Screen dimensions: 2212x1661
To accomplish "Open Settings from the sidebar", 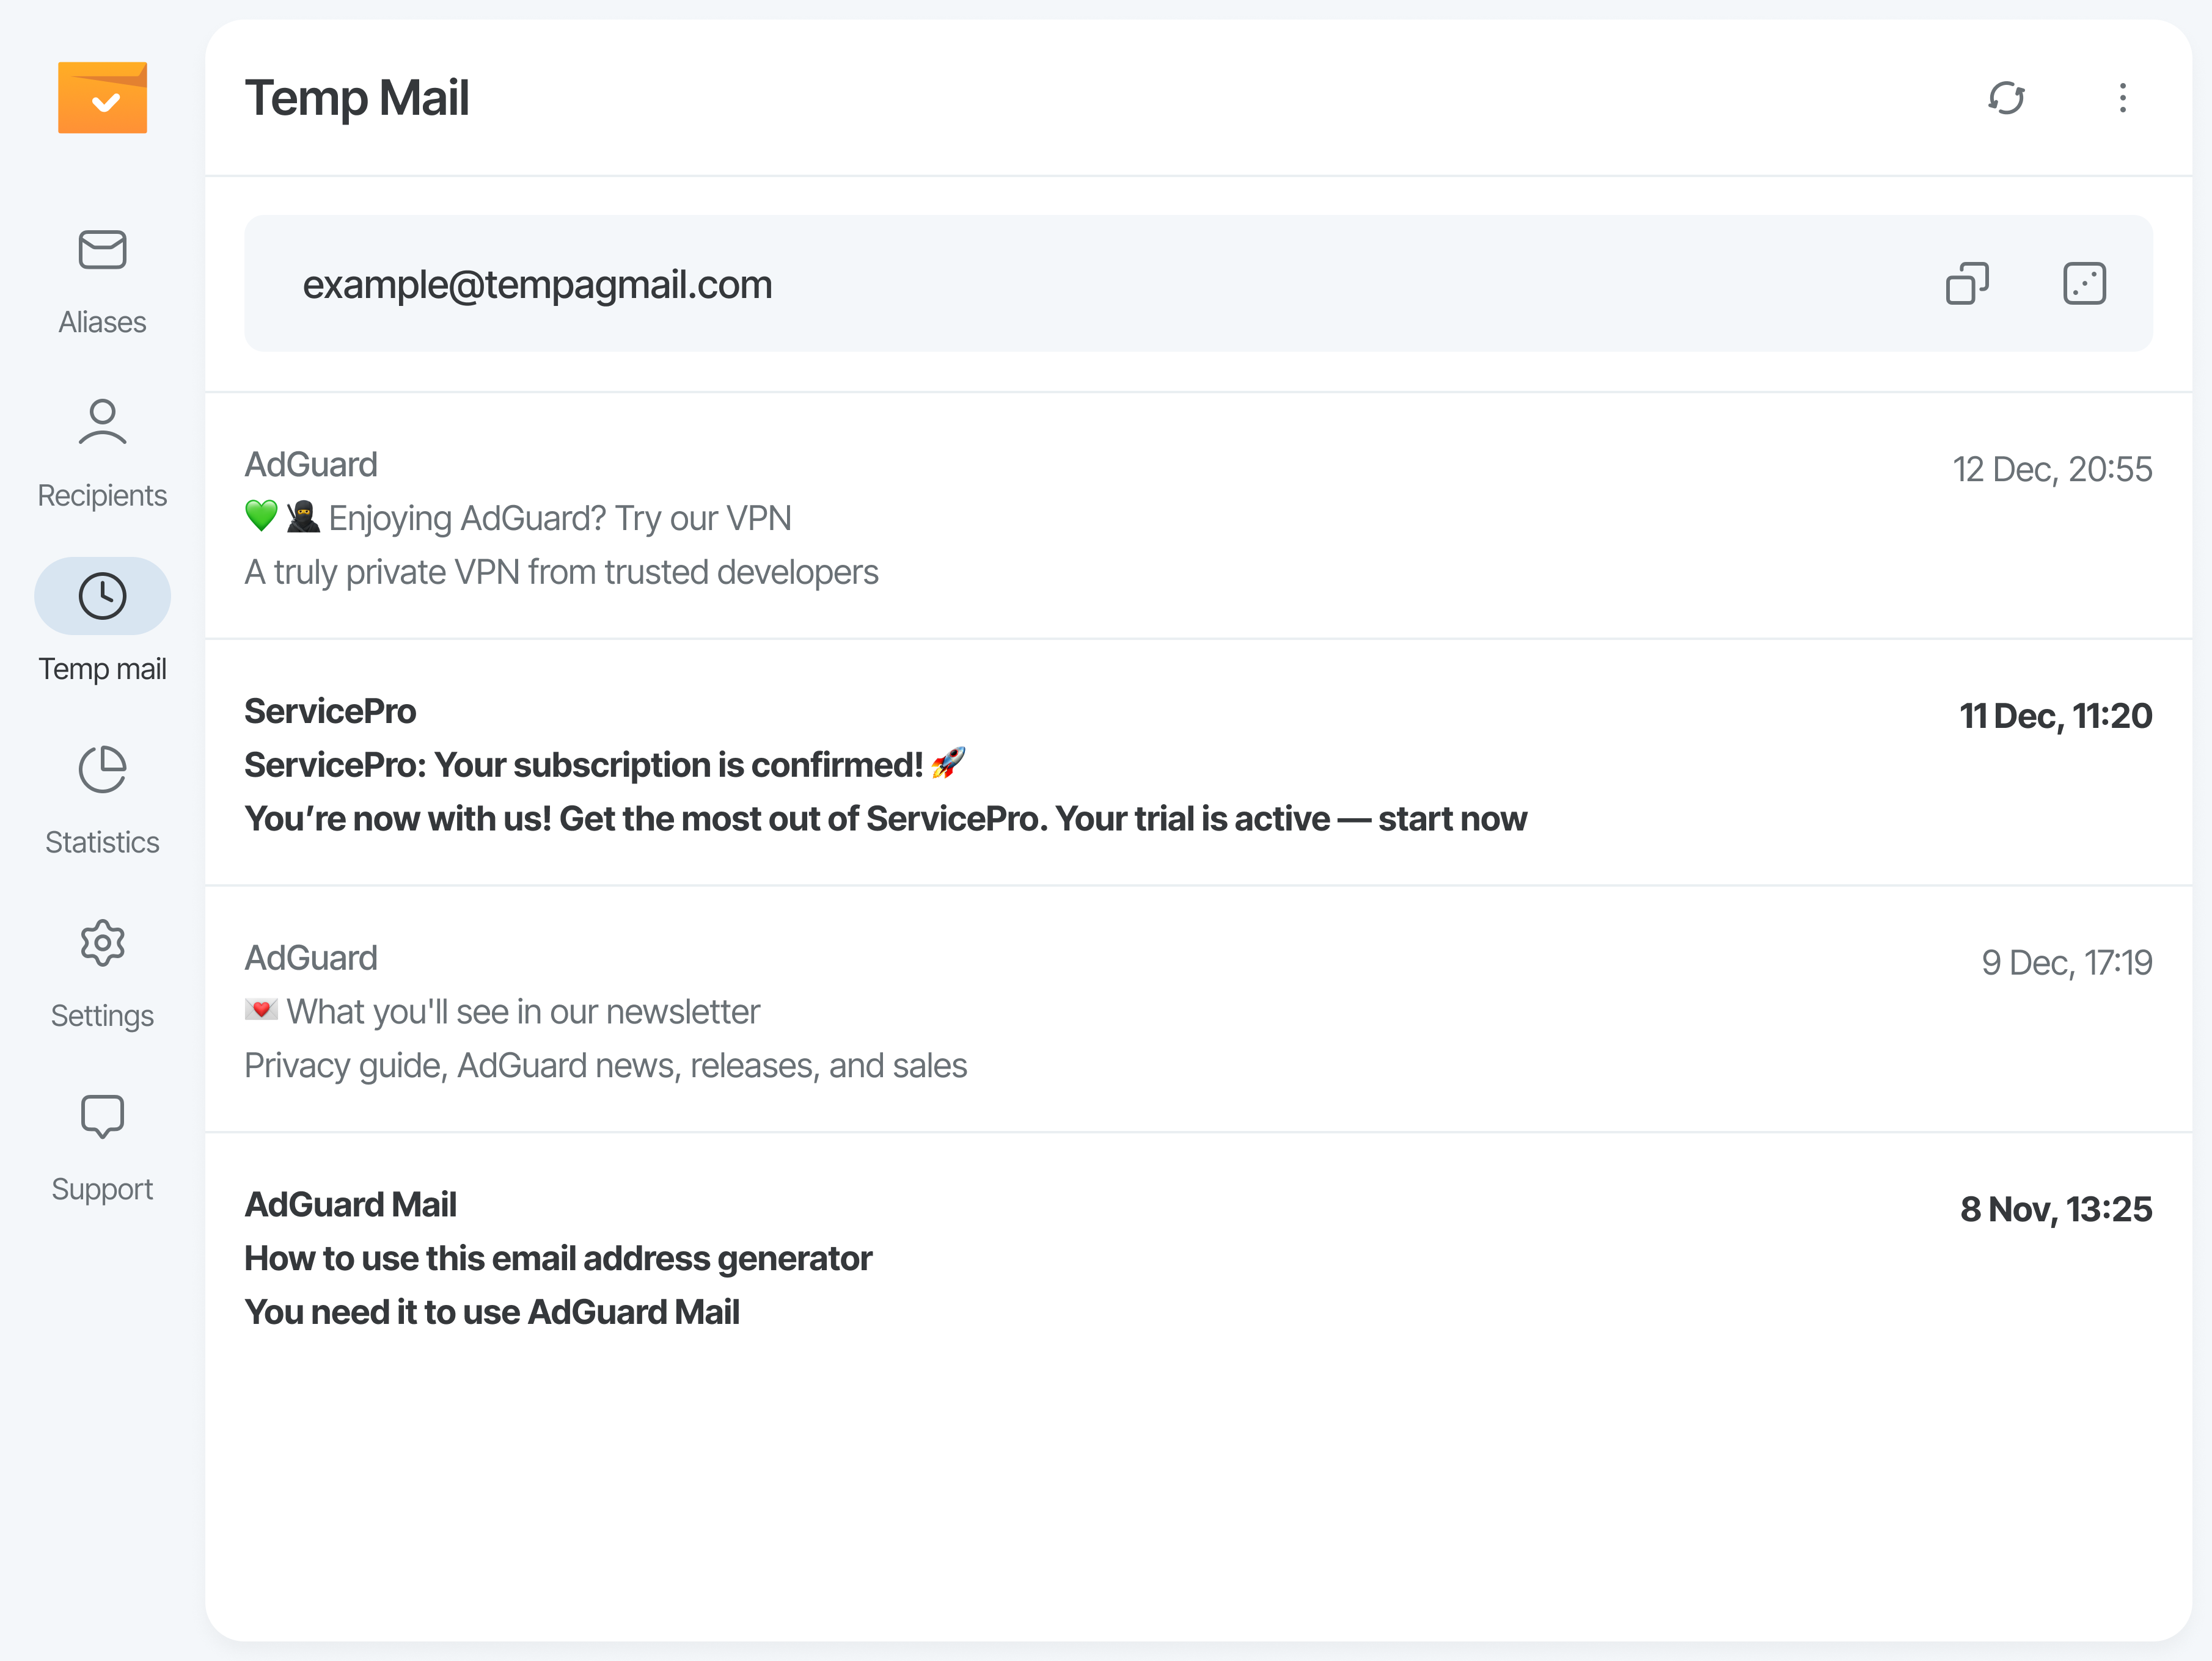I will [x=102, y=943].
